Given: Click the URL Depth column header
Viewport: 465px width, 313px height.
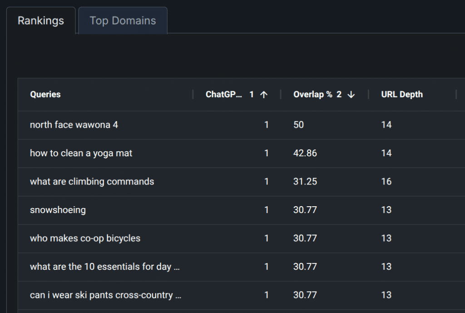Looking at the screenshot, I should coord(402,94).
